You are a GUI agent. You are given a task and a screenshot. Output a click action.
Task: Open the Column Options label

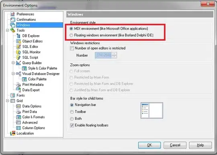click(34, 128)
